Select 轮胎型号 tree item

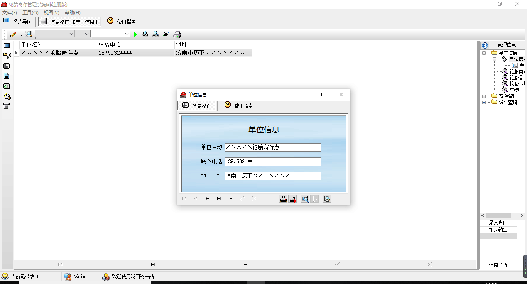(517, 84)
